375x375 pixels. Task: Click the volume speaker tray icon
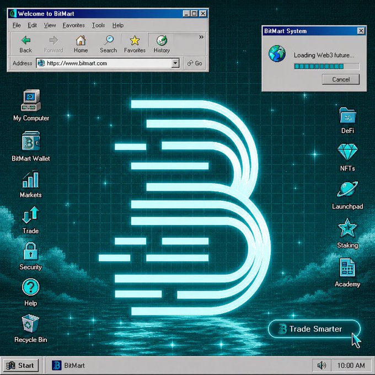tap(322, 365)
